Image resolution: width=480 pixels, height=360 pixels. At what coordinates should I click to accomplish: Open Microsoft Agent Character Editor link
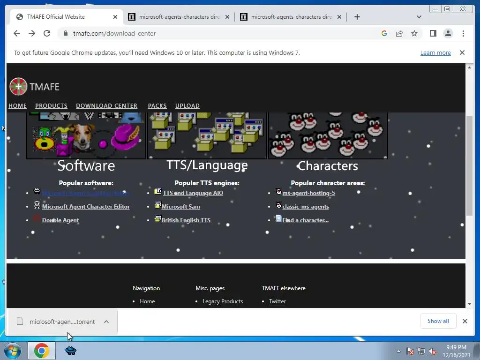coord(86,207)
